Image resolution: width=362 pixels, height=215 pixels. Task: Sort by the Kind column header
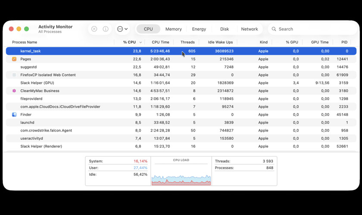[x=263, y=42]
